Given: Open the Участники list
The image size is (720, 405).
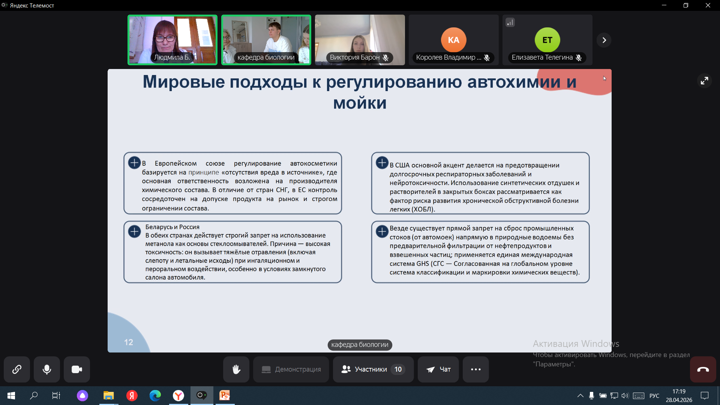Looking at the screenshot, I should pyautogui.click(x=373, y=369).
